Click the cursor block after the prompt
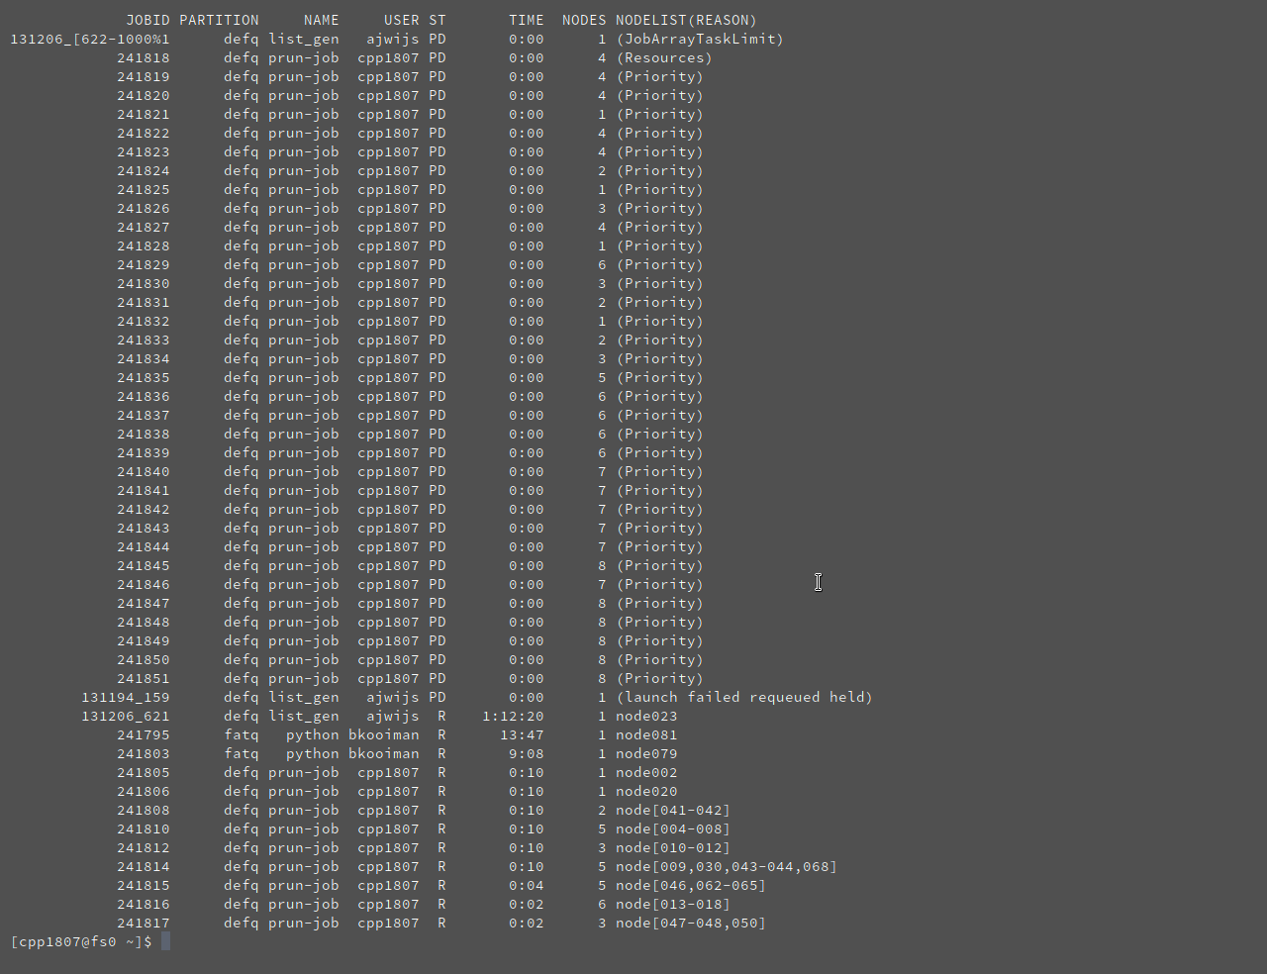Image resolution: width=1267 pixels, height=974 pixels. click(x=165, y=941)
